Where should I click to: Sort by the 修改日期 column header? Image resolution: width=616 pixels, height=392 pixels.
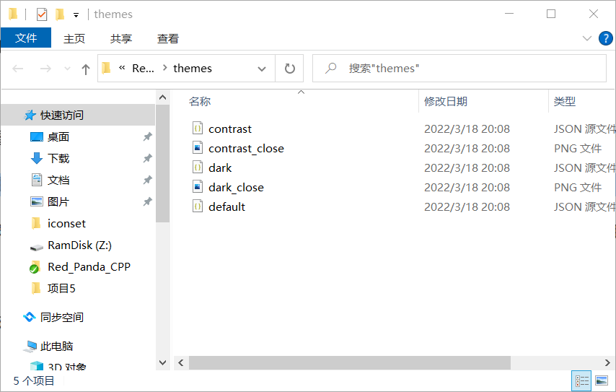click(x=446, y=102)
